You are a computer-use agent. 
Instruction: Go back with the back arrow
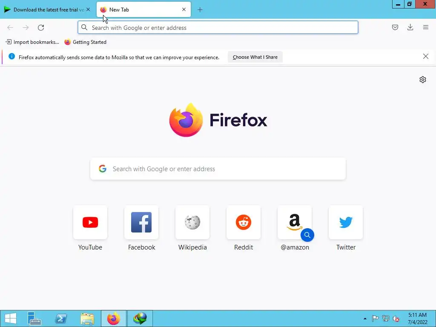10,28
